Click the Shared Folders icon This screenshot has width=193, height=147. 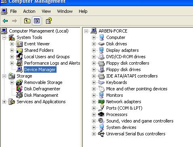coord(19,50)
